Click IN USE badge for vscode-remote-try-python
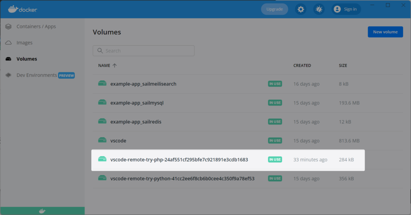411x215 pixels. coord(275,179)
